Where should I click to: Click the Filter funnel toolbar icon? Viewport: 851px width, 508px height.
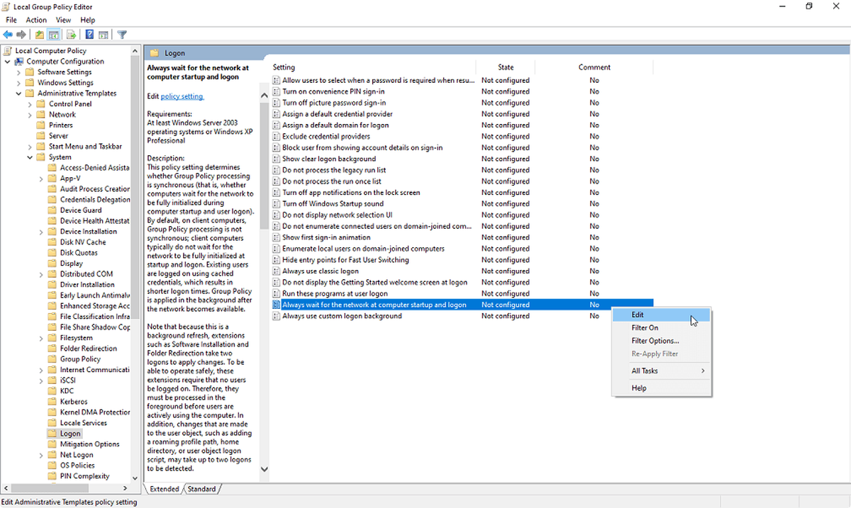pos(122,34)
